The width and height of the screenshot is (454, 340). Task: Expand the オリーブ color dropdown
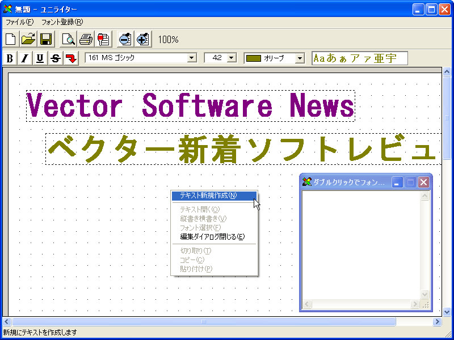tap(300, 58)
